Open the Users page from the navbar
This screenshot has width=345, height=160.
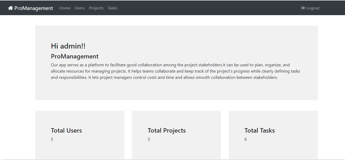[x=80, y=8]
